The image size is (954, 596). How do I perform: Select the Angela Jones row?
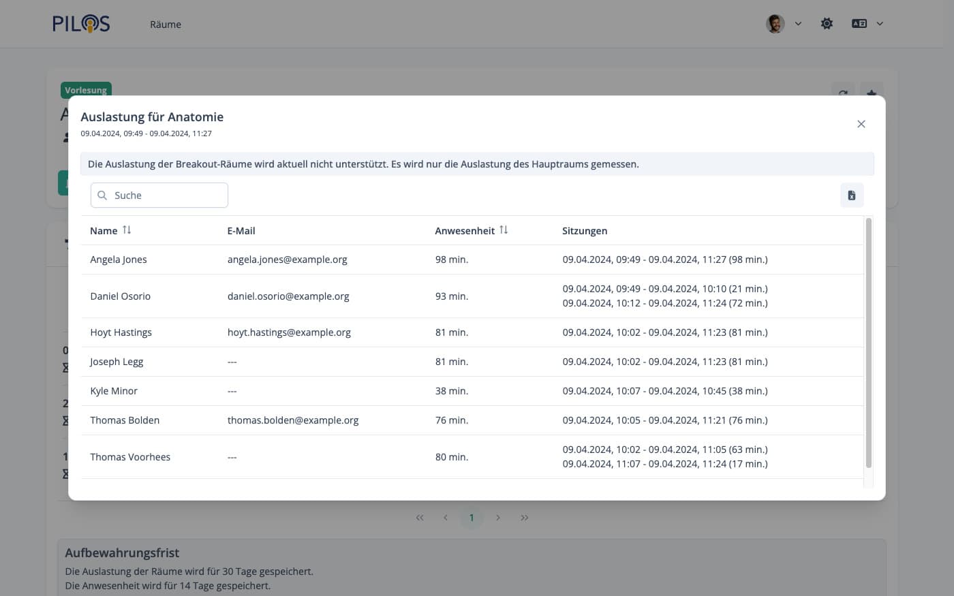pyautogui.click(x=119, y=260)
